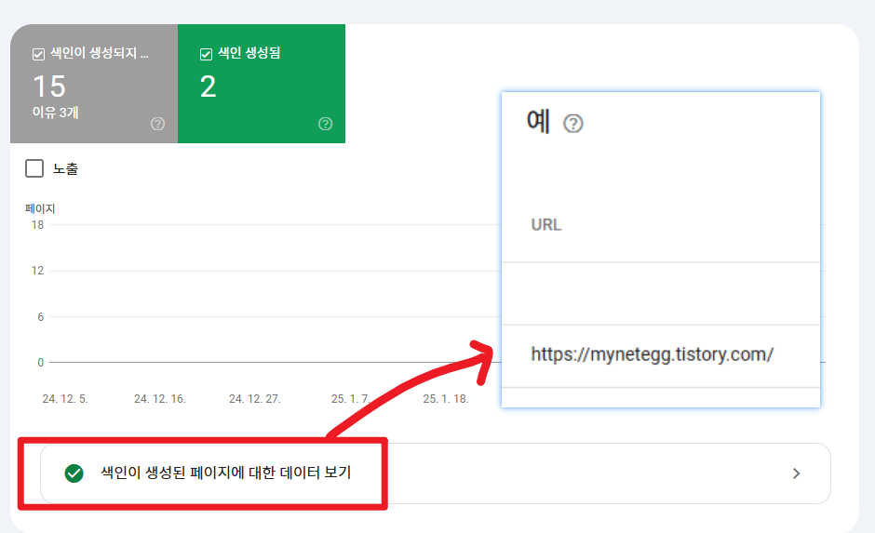This screenshot has width=875, height=533.
Task: Click the https://mynetegg.tistory.com/ URL row
Action: click(x=661, y=355)
